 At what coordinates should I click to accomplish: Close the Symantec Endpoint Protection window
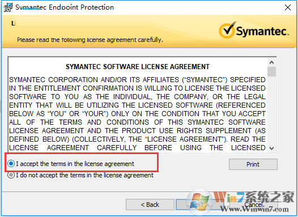(288, 7)
